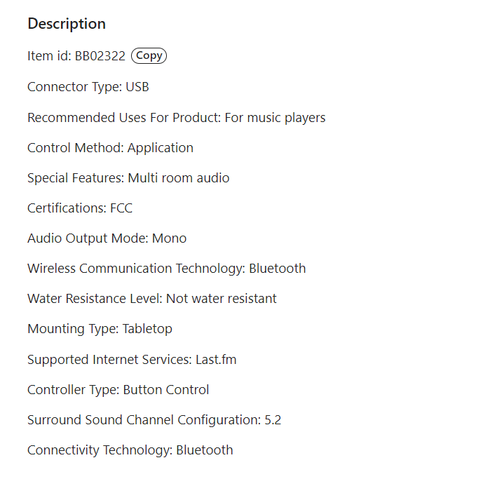Click the Control Method: Application text
Viewport: 483px width, 486px height.
coord(110,147)
